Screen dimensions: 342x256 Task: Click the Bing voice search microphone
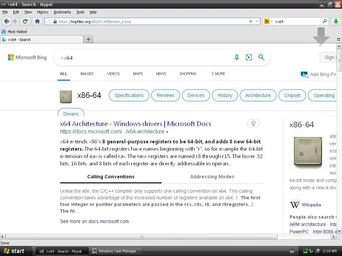pos(236,57)
